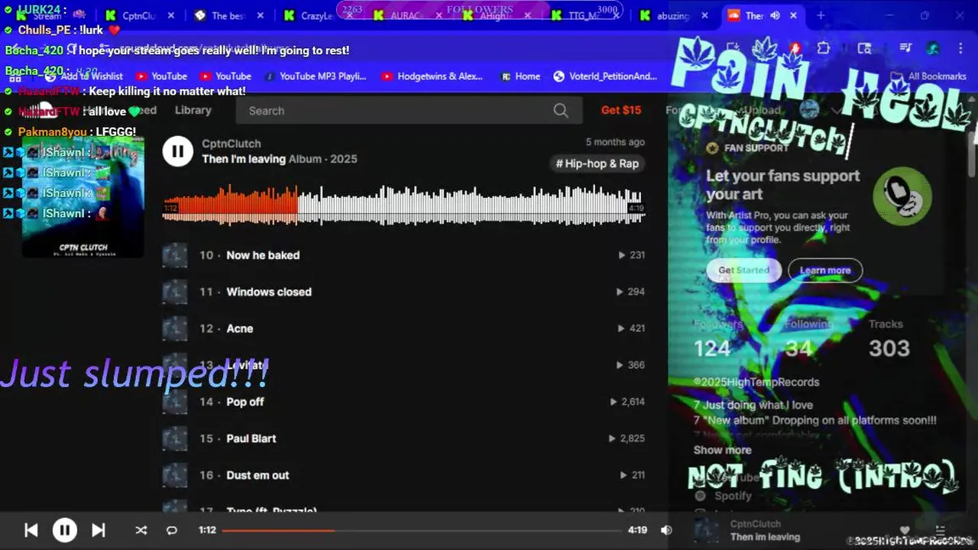Focus the SoundCloud Search field

[410, 111]
